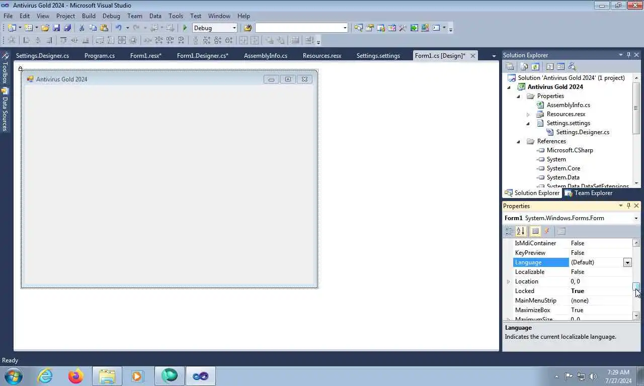
Task: Select AssemblyInfo.cs in Solution Explorer
Action: tap(568, 105)
